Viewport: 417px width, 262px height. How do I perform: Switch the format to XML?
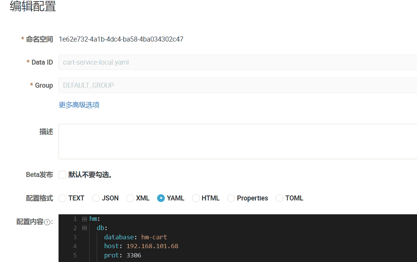tap(130, 198)
